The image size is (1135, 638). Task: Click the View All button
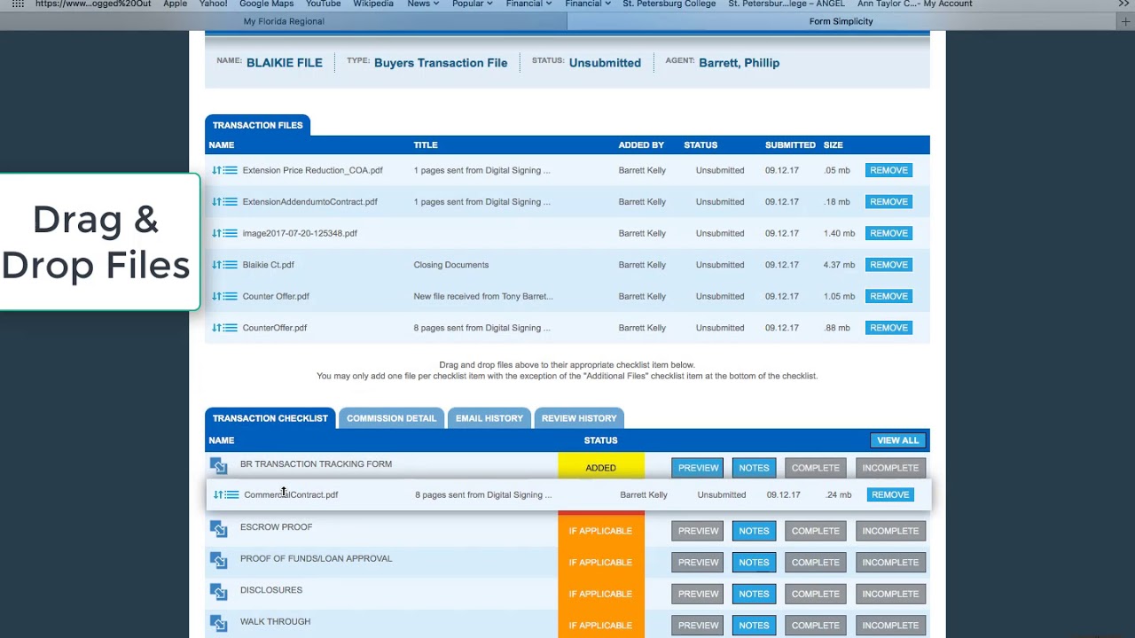coord(897,440)
